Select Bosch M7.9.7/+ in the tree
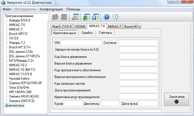The width and height of the screenshot is (194, 116). (20, 47)
